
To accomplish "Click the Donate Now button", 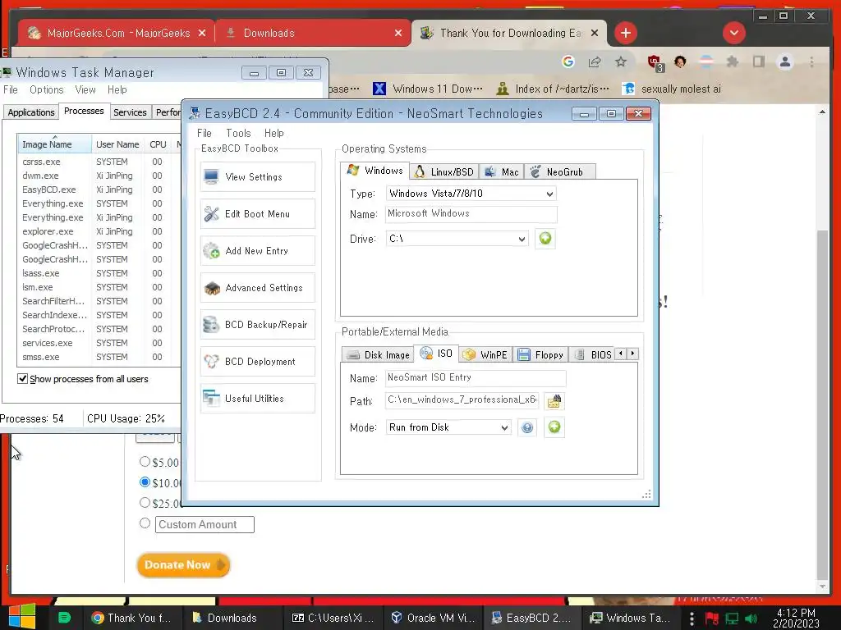I will [183, 565].
